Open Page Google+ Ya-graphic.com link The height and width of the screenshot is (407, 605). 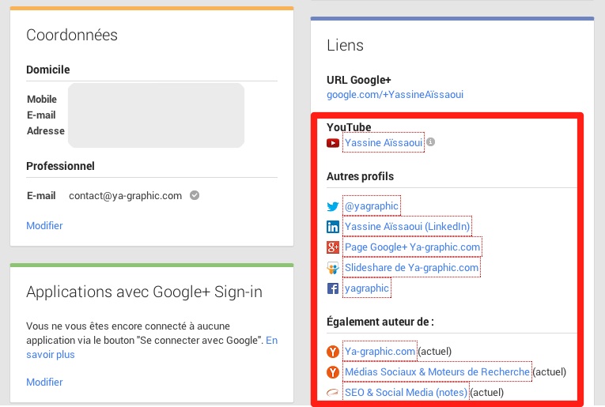click(412, 247)
